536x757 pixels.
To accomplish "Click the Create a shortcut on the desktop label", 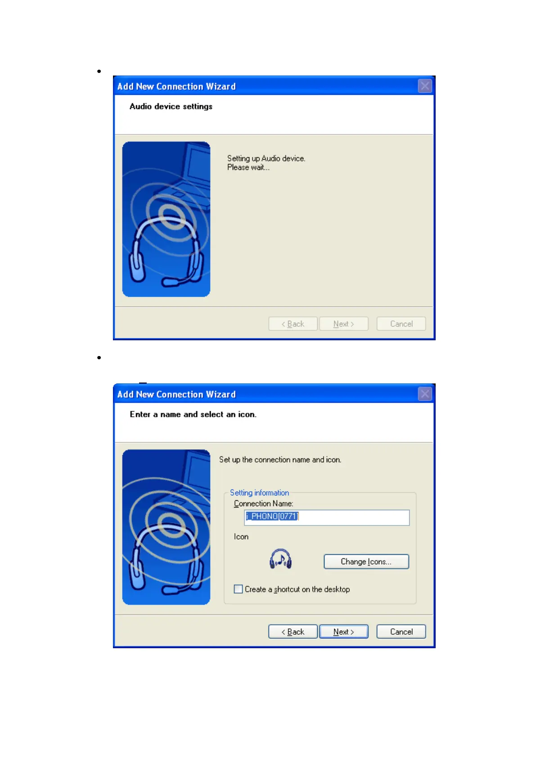I will pos(297,589).
